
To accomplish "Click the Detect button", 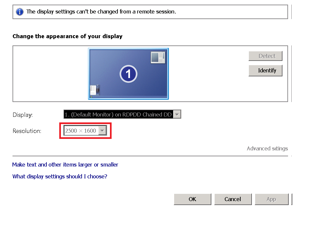I will click(x=265, y=56).
